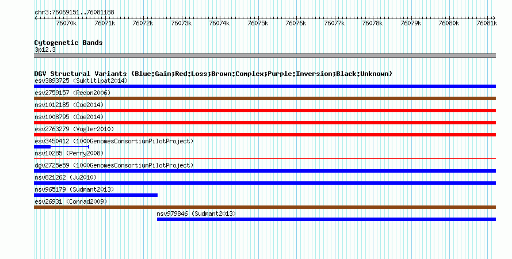The height and width of the screenshot is (259, 512).
Task: Click the nsv979846 (Sudmant2013) label
Action: tap(196, 214)
